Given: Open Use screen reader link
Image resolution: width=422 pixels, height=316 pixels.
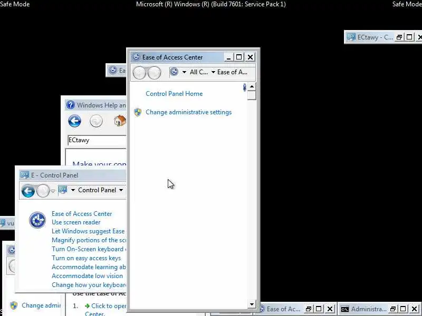Looking at the screenshot, I should click(76, 222).
